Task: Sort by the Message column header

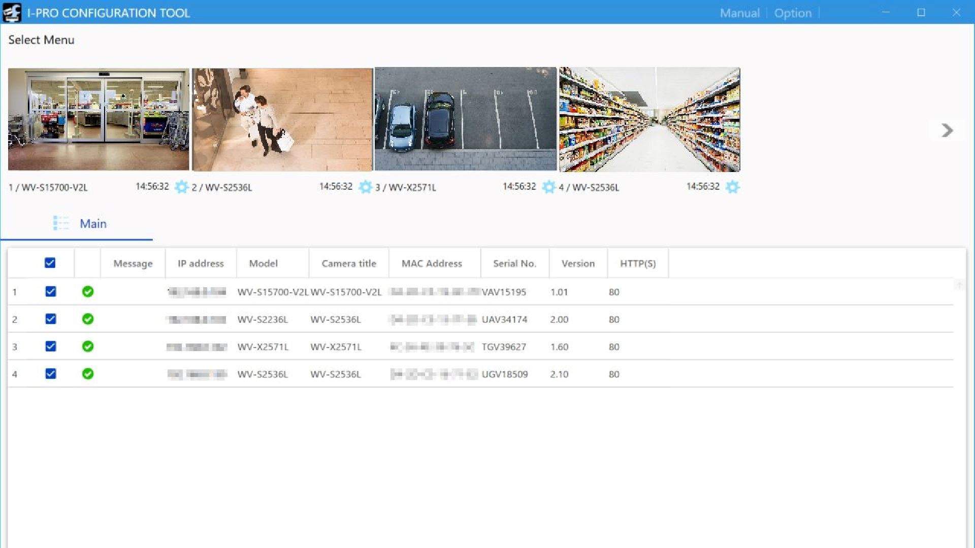Action: point(133,263)
